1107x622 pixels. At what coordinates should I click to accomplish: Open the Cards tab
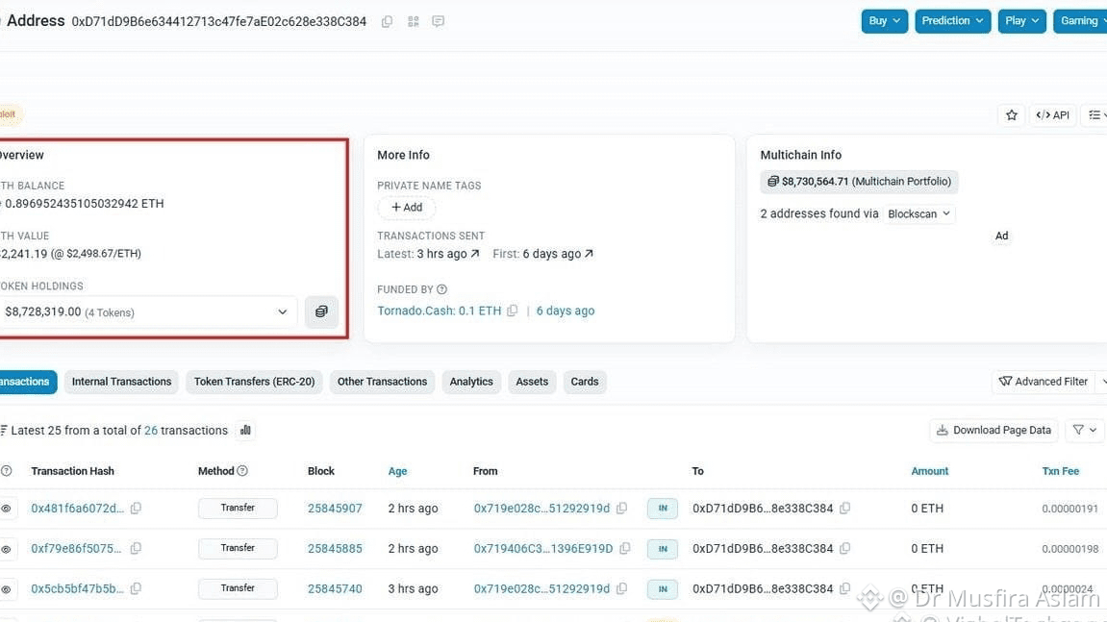[585, 382]
